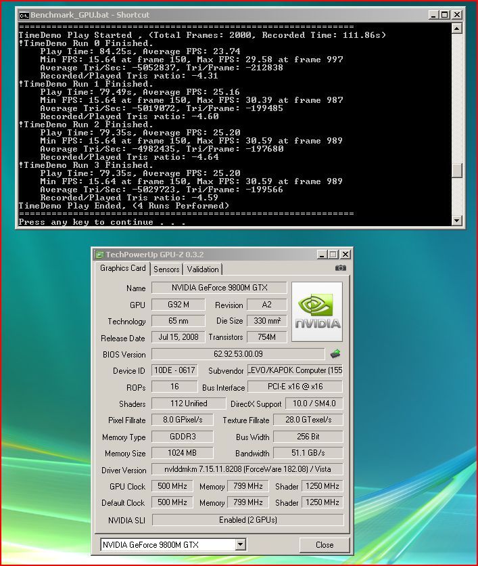Image resolution: width=478 pixels, height=566 pixels.
Task: Click the Default Clock row Shader 1250 MHz field
Action: point(322,502)
